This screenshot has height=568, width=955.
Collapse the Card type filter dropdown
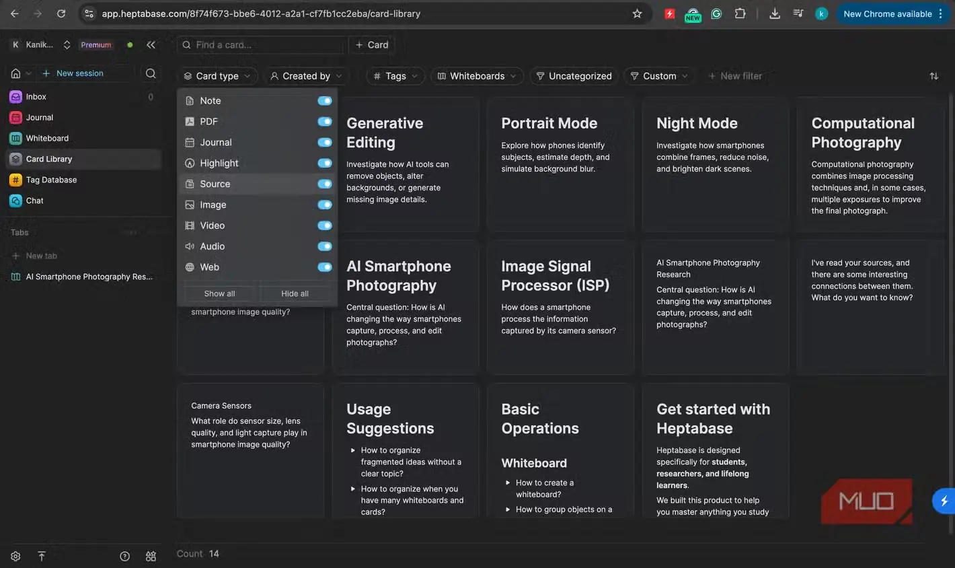tap(217, 76)
